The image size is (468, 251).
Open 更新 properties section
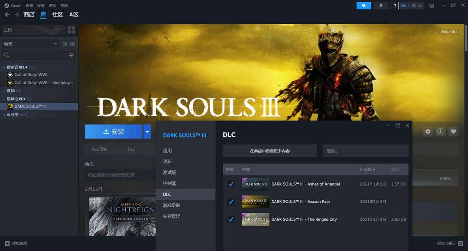[185, 161]
